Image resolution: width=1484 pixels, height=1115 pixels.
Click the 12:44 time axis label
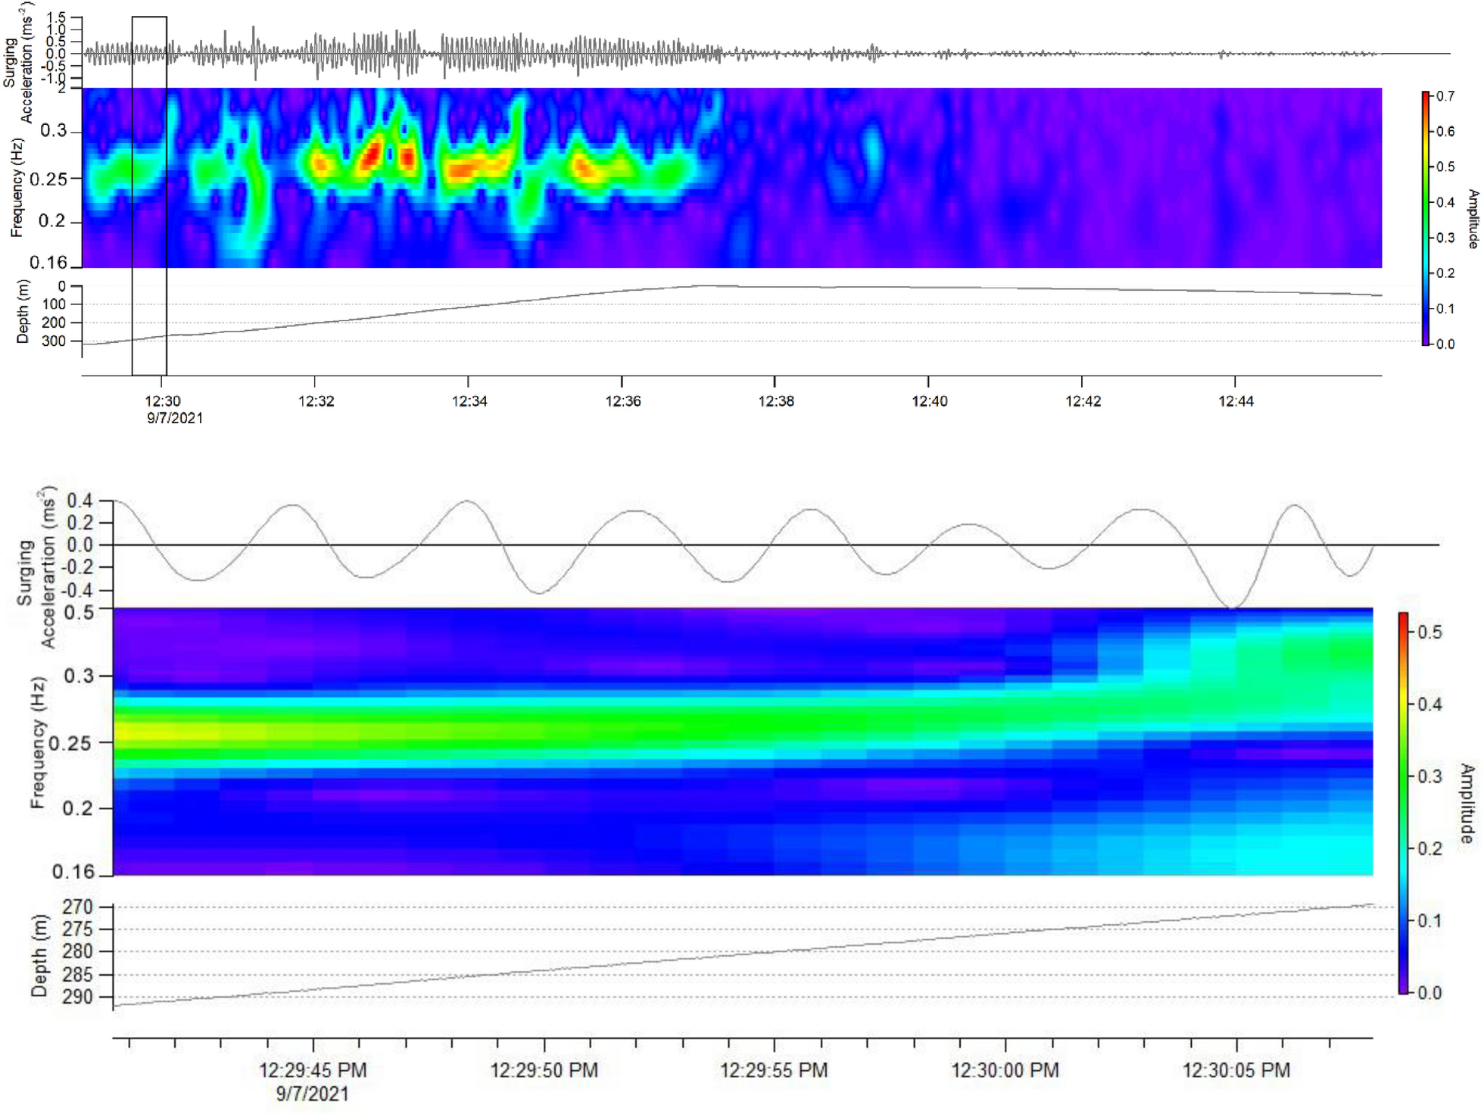click(1236, 401)
